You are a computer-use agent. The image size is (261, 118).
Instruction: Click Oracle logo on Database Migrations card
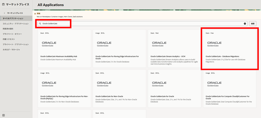coord(214,44)
